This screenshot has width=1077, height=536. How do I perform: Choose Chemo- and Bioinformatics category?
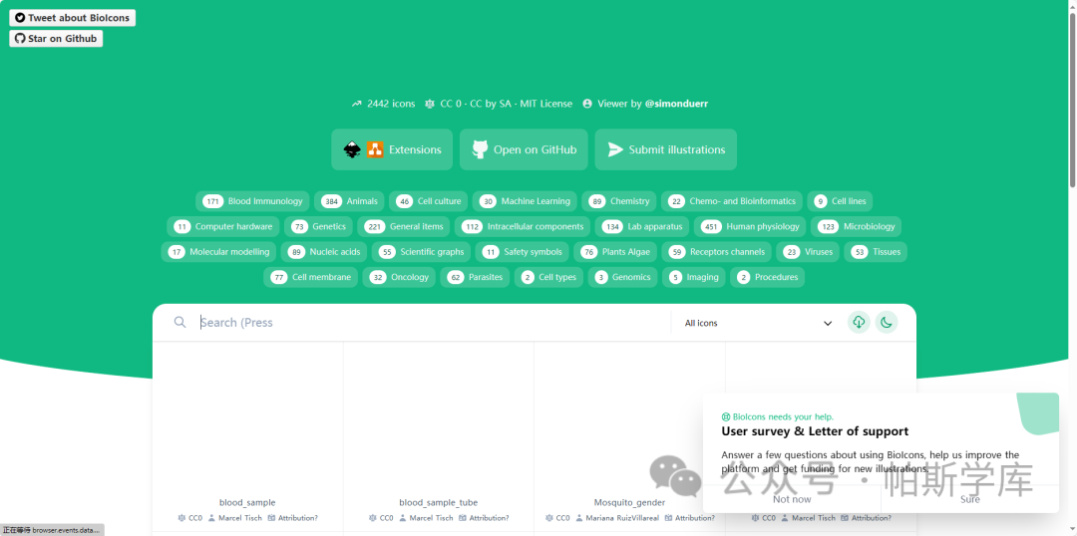tap(732, 201)
